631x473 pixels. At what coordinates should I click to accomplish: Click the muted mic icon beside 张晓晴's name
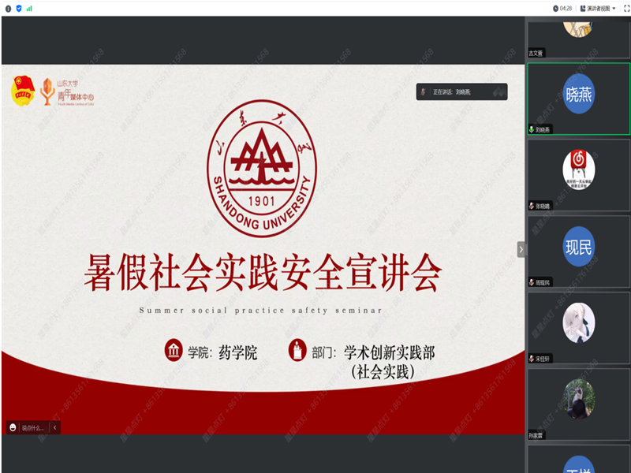pyautogui.click(x=532, y=206)
